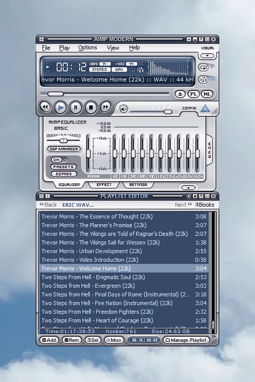Toggle repeat mode button

pos(203,67)
